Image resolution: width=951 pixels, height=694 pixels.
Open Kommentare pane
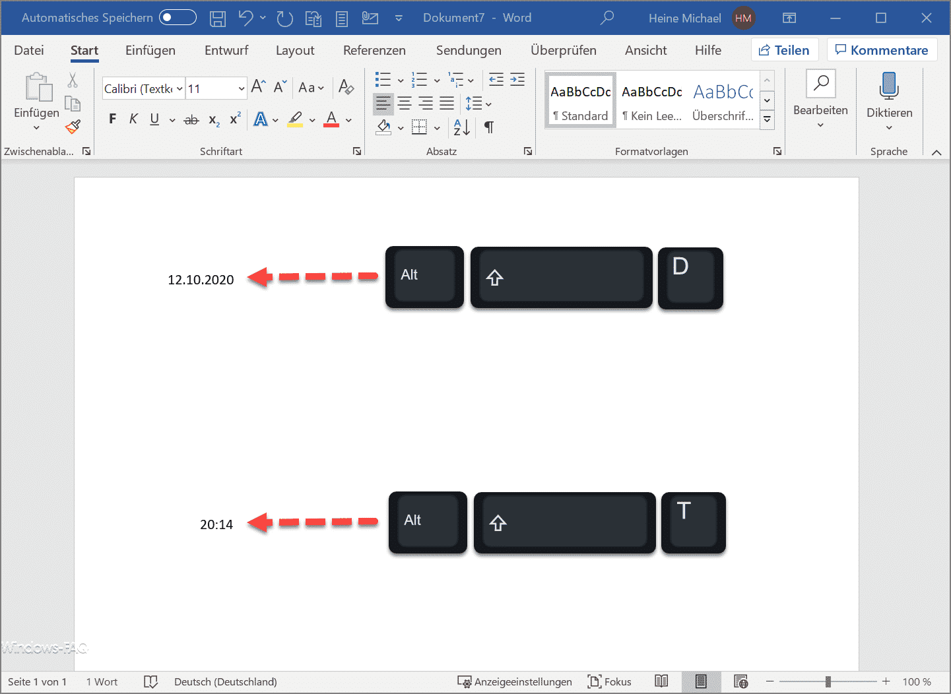pyautogui.click(x=882, y=50)
